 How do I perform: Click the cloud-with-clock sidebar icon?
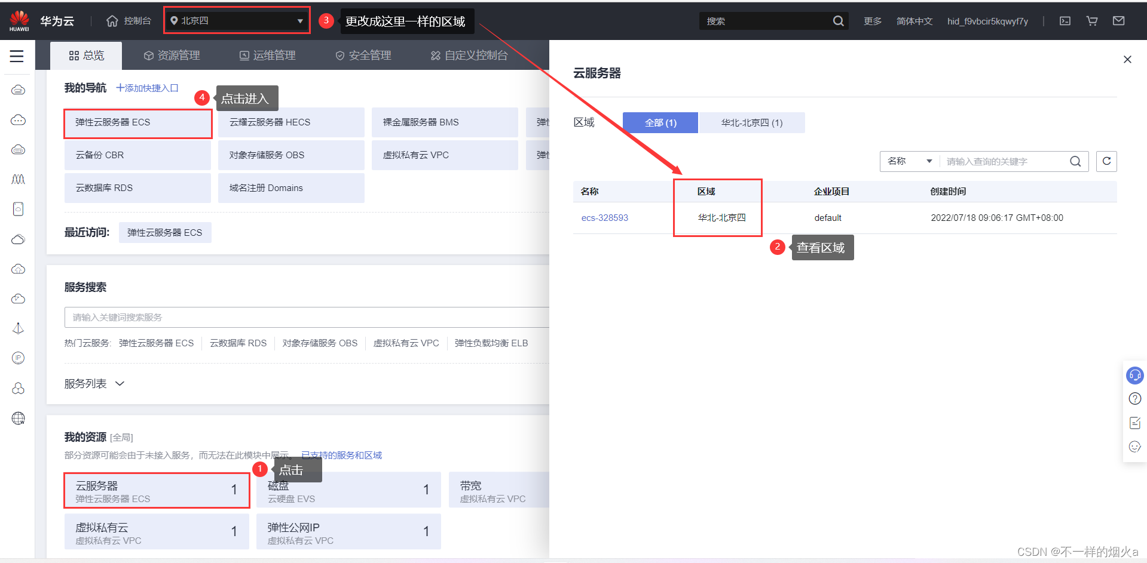(x=18, y=299)
